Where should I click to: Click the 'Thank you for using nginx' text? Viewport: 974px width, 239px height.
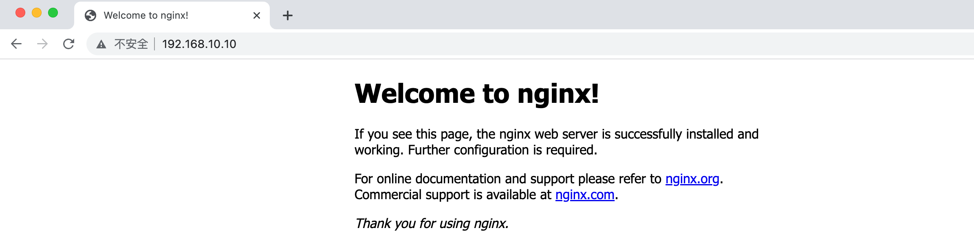click(x=431, y=224)
